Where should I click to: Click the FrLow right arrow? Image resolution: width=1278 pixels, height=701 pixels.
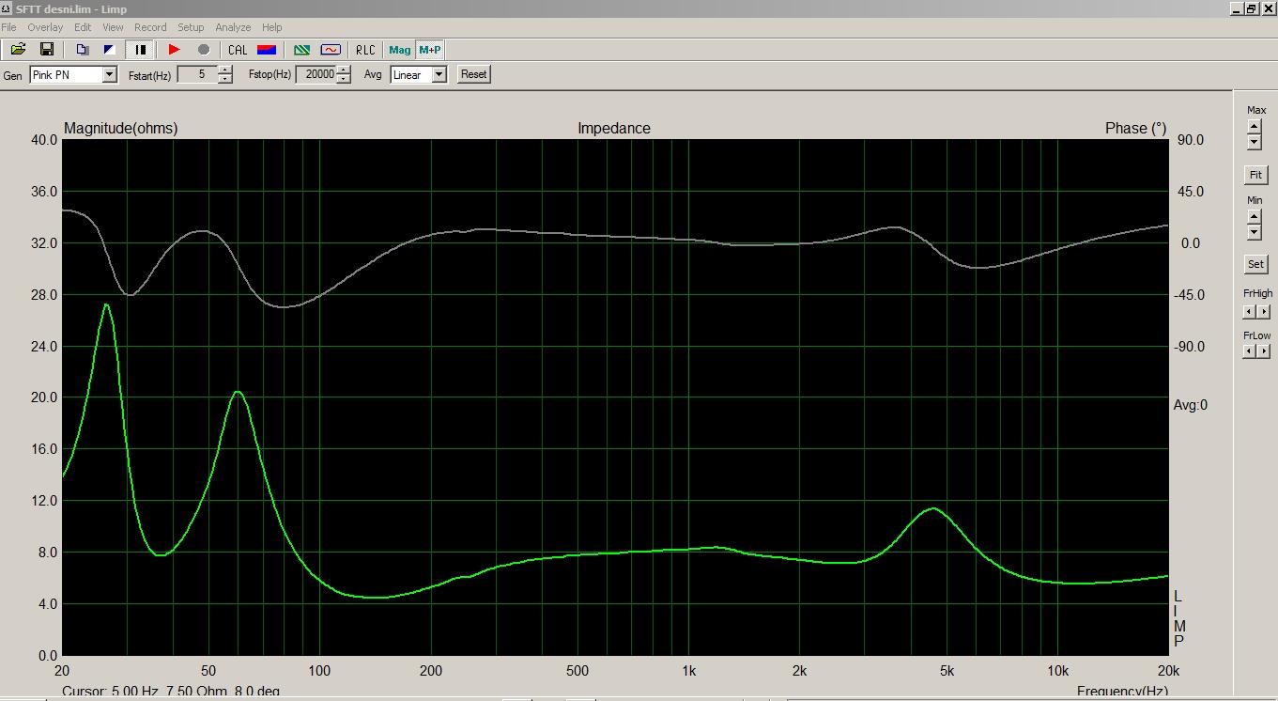(x=1264, y=351)
